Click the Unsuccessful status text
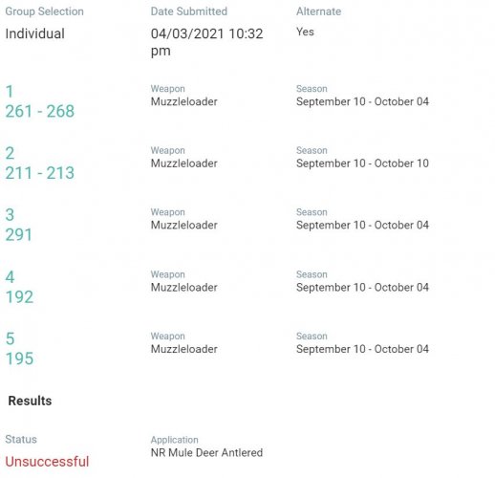The height and width of the screenshot is (478, 495). click(x=47, y=462)
